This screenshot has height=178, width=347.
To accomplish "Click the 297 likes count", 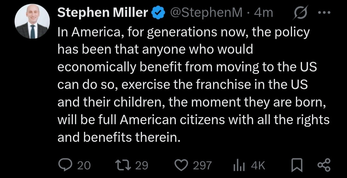I will (202, 165).
